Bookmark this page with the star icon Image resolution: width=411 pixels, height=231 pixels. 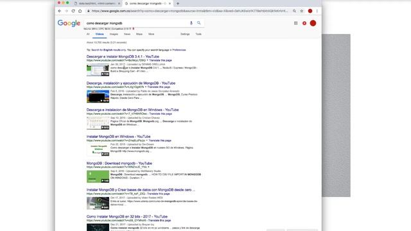coord(302,11)
